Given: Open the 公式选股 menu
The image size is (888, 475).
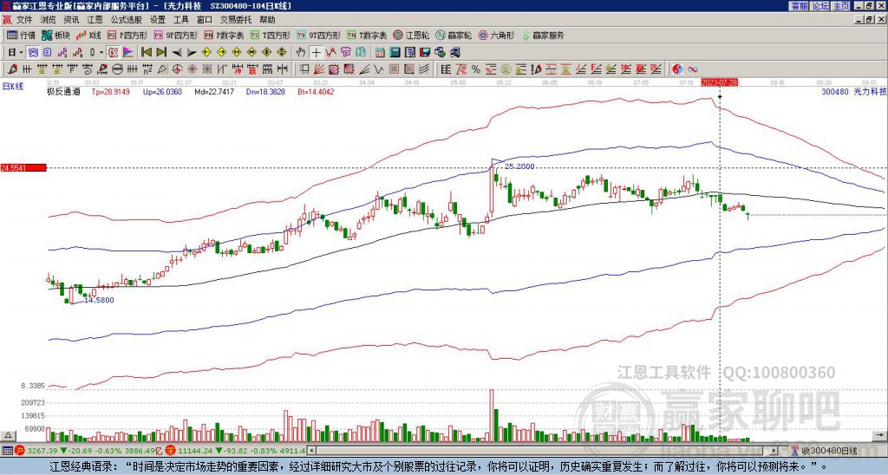Looking at the screenshot, I should (x=127, y=20).
